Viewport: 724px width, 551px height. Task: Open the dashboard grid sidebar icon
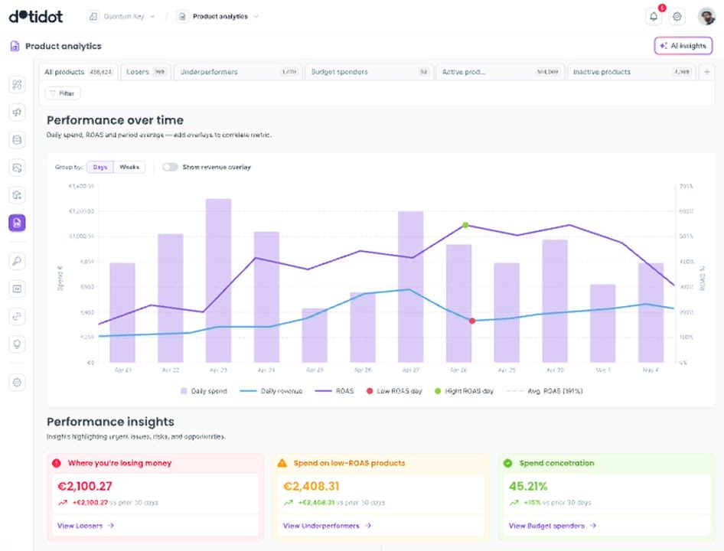[17, 84]
